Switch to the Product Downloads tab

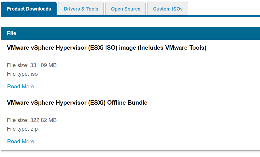click(x=29, y=9)
